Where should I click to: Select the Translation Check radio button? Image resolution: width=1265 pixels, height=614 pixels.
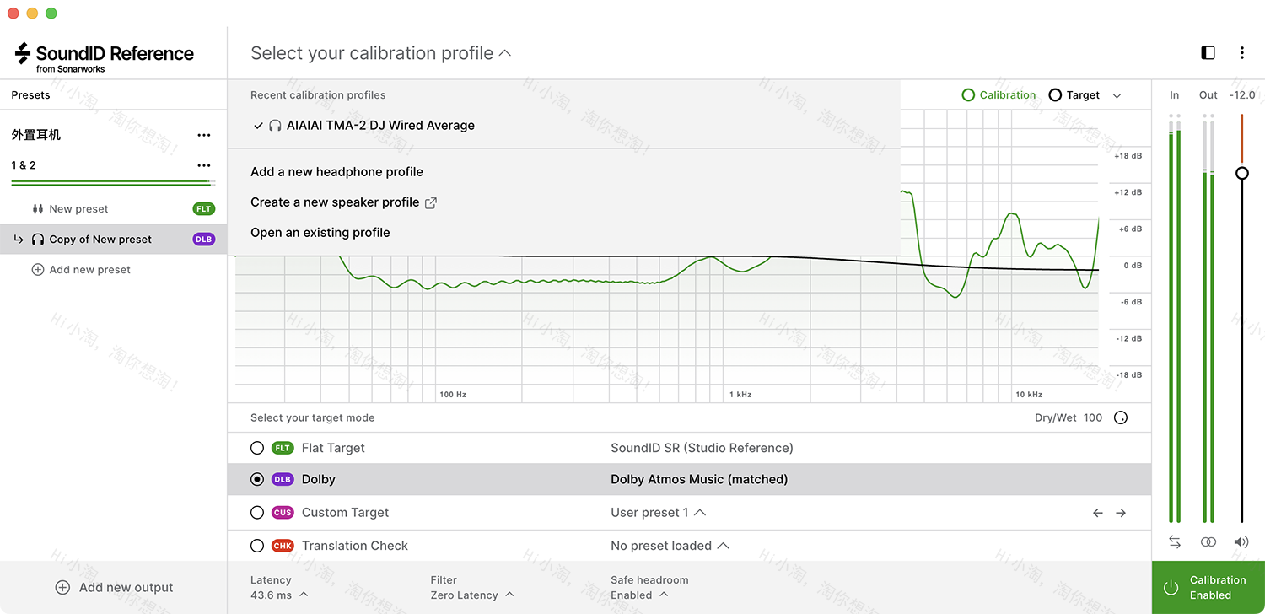tap(257, 546)
